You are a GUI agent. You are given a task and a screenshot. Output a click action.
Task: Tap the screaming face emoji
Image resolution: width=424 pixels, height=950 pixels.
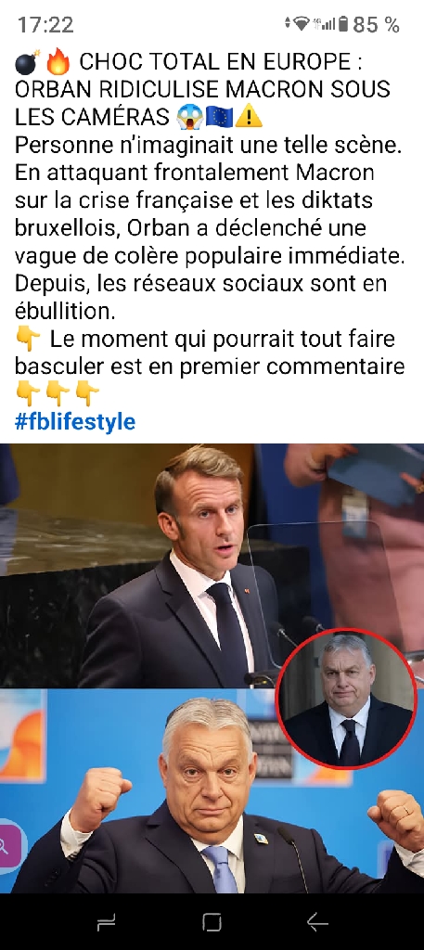[189, 117]
